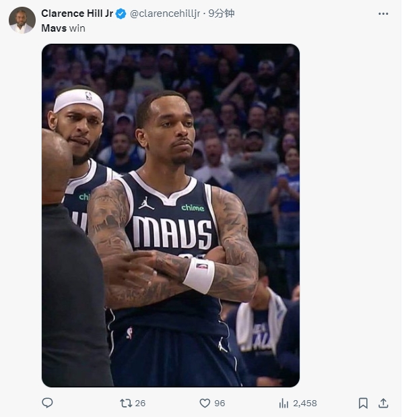Click the bold Mavs word in tweet
Viewport: 402px width, 417px height.
[x=54, y=28]
